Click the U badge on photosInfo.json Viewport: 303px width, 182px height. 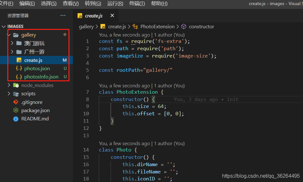[x=65, y=77]
